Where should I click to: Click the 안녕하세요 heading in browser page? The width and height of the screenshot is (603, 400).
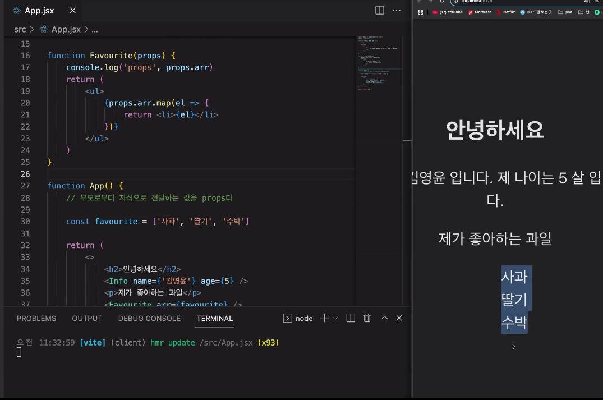pyautogui.click(x=495, y=130)
